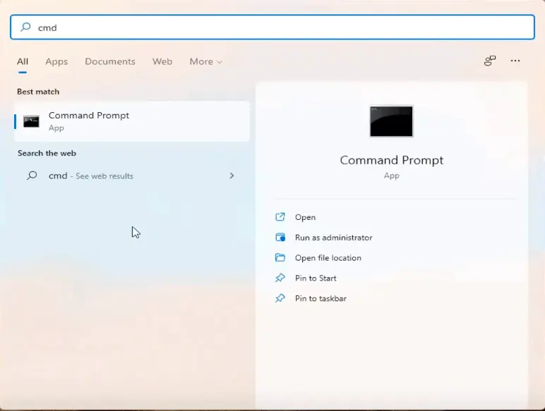
Task: Open the three-dots options menu
Action: coord(515,61)
